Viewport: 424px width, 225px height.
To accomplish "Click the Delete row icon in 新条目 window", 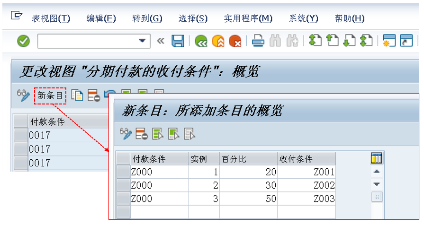I will click(142, 134).
